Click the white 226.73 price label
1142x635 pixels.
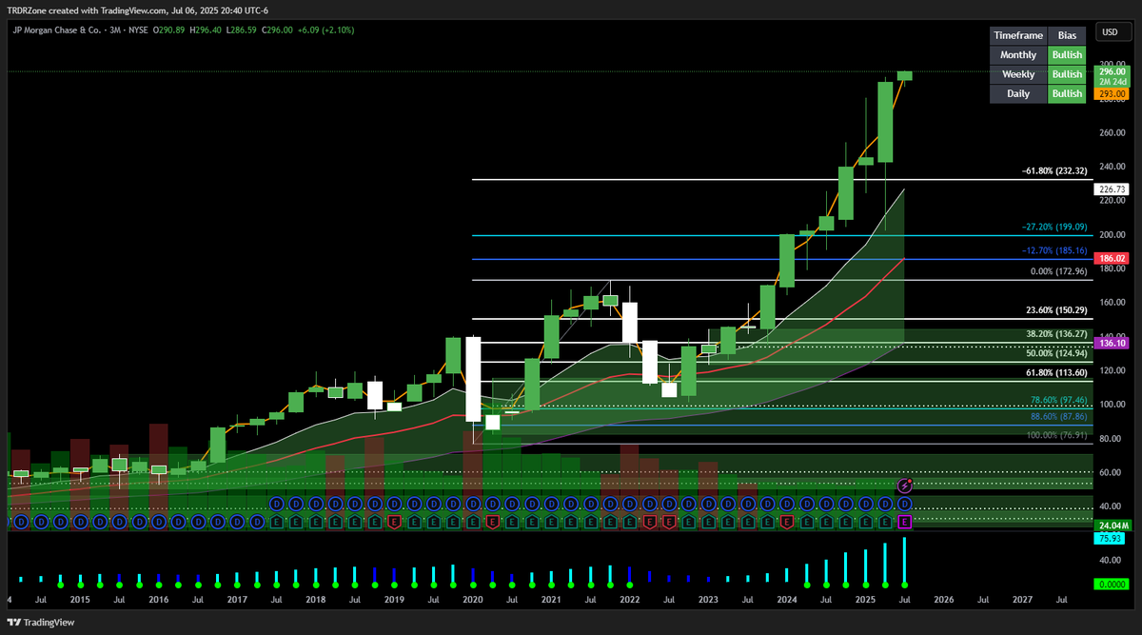[1112, 189]
